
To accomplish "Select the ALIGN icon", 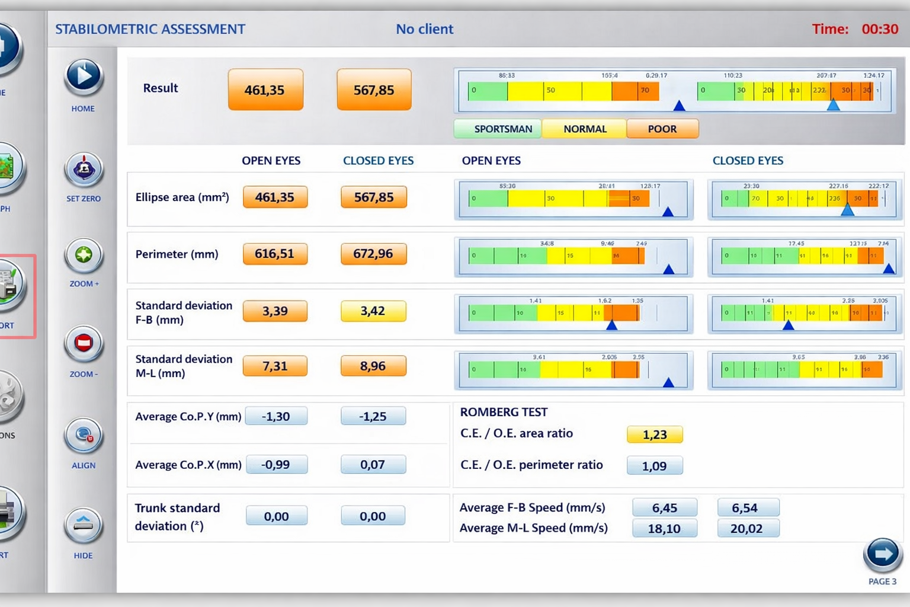I will pos(84,436).
